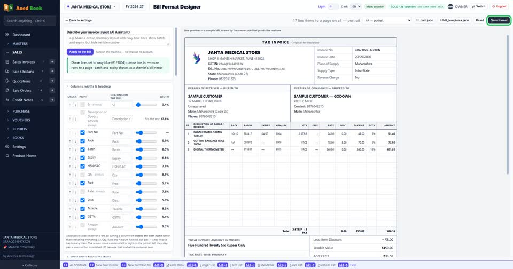Click the Reset button

[480, 20]
